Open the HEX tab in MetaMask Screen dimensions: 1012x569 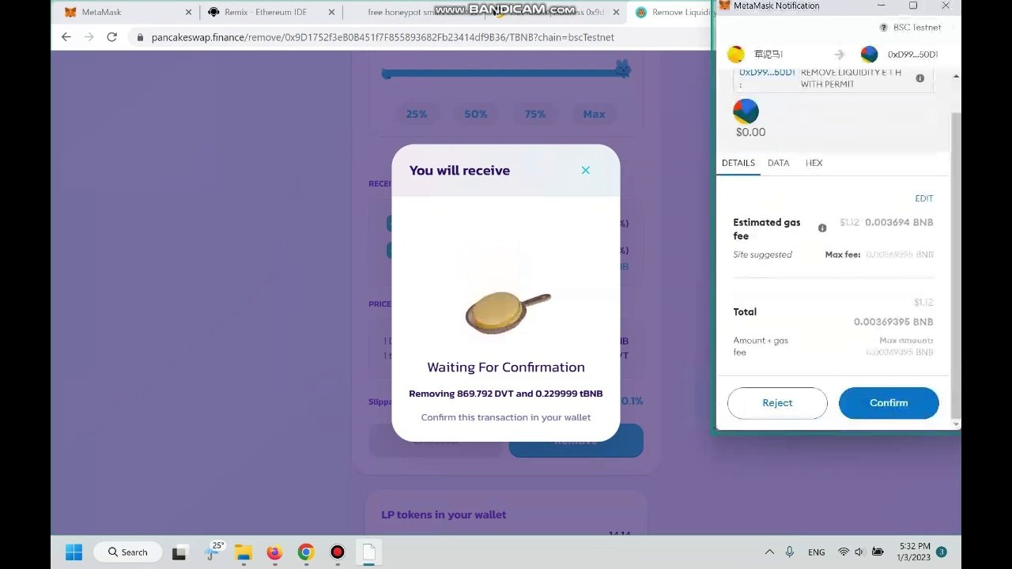[x=814, y=163]
